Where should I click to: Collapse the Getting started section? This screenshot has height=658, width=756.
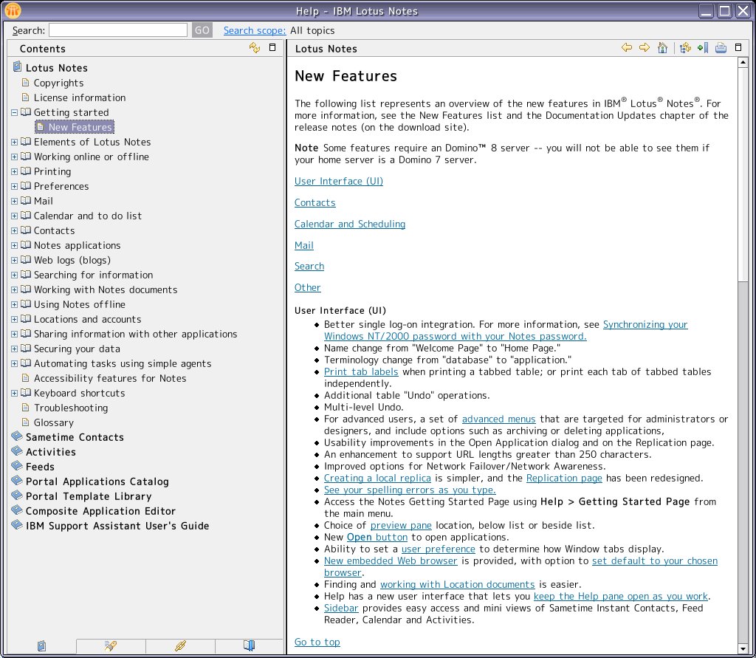[x=15, y=112]
